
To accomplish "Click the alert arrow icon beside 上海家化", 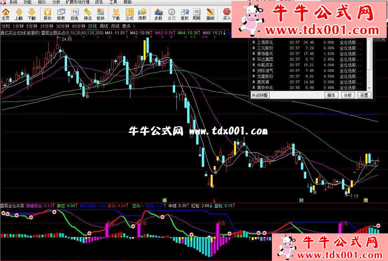I will (254, 43).
